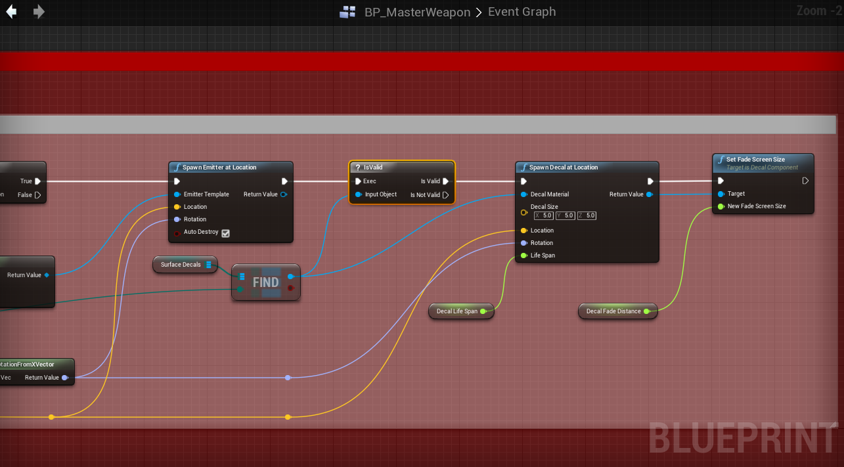Click the forward navigation arrow
This screenshot has height=467, width=844.
(39, 12)
